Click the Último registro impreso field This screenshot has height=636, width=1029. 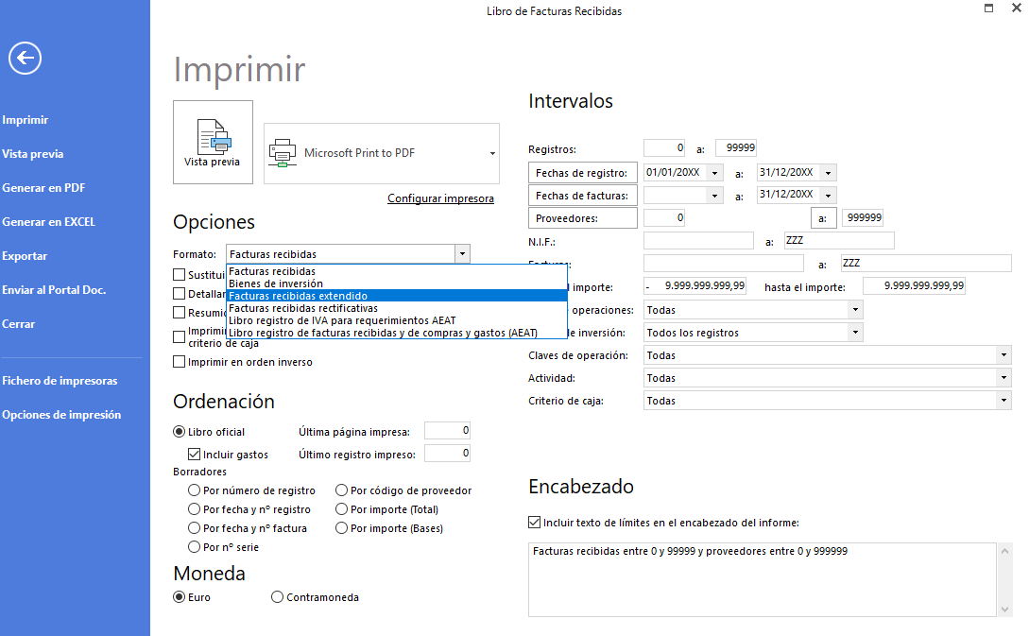pos(448,454)
